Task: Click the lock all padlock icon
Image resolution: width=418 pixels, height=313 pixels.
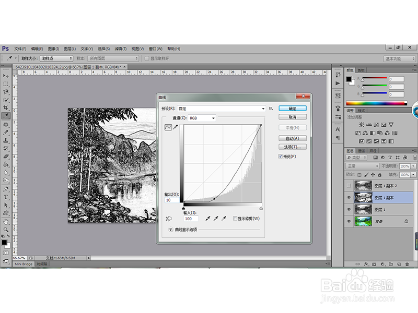Action: [x=380, y=175]
